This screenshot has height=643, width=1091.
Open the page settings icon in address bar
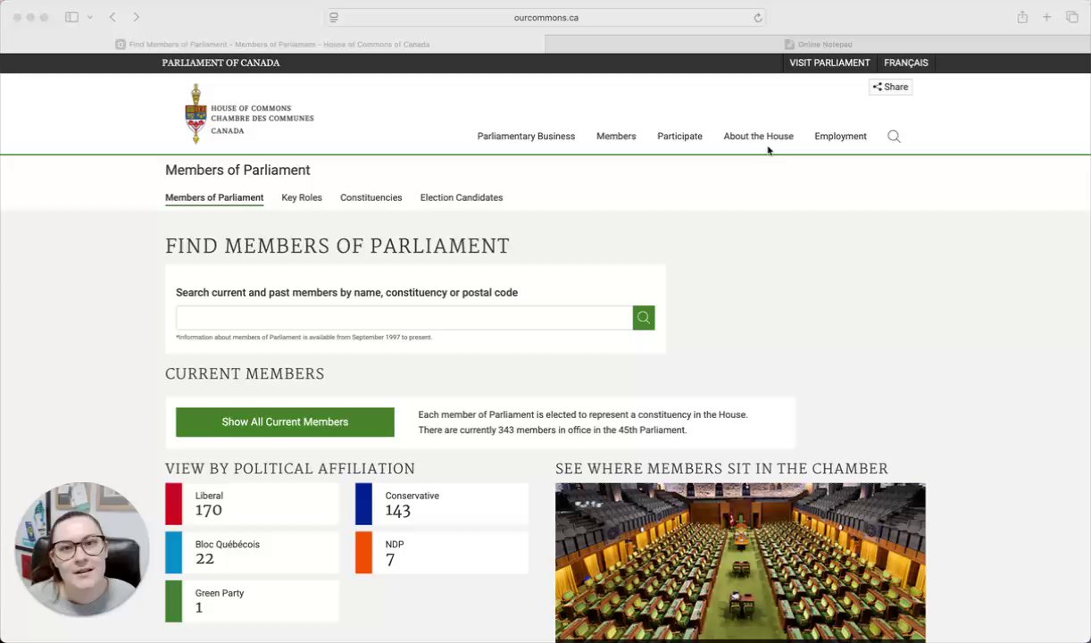(x=334, y=18)
